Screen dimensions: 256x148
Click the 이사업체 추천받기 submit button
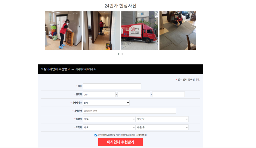120,142
